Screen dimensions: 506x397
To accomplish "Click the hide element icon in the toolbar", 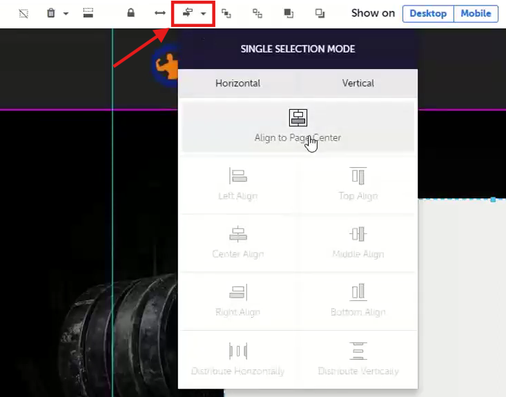I will (23, 14).
